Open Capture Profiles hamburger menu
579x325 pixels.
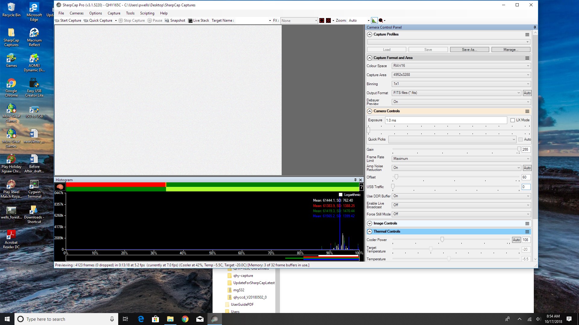pos(527,35)
